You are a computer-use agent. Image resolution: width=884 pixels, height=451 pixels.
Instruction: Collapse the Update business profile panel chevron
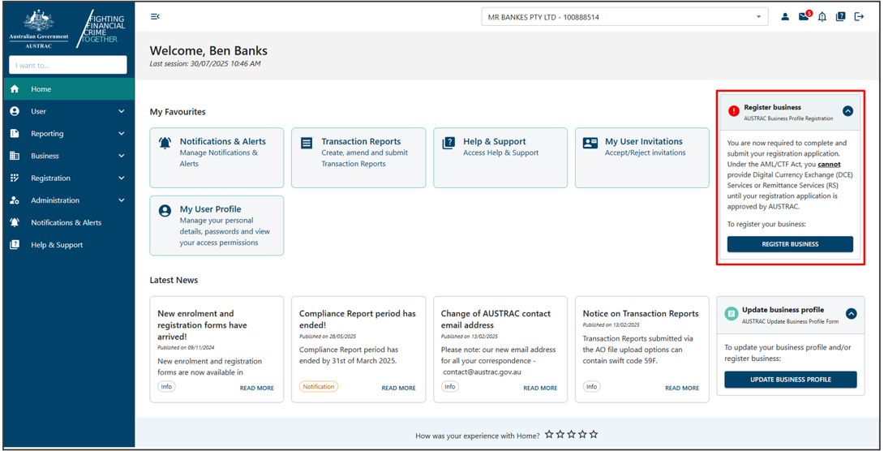852,313
